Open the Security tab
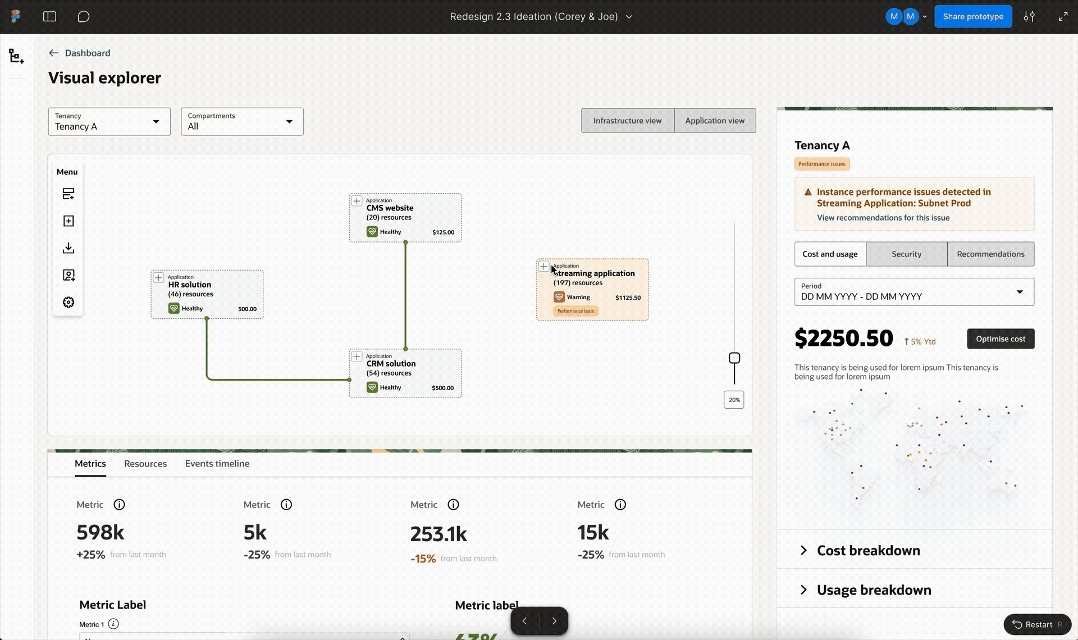The height and width of the screenshot is (640, 1078). click(x=906, y=254)
